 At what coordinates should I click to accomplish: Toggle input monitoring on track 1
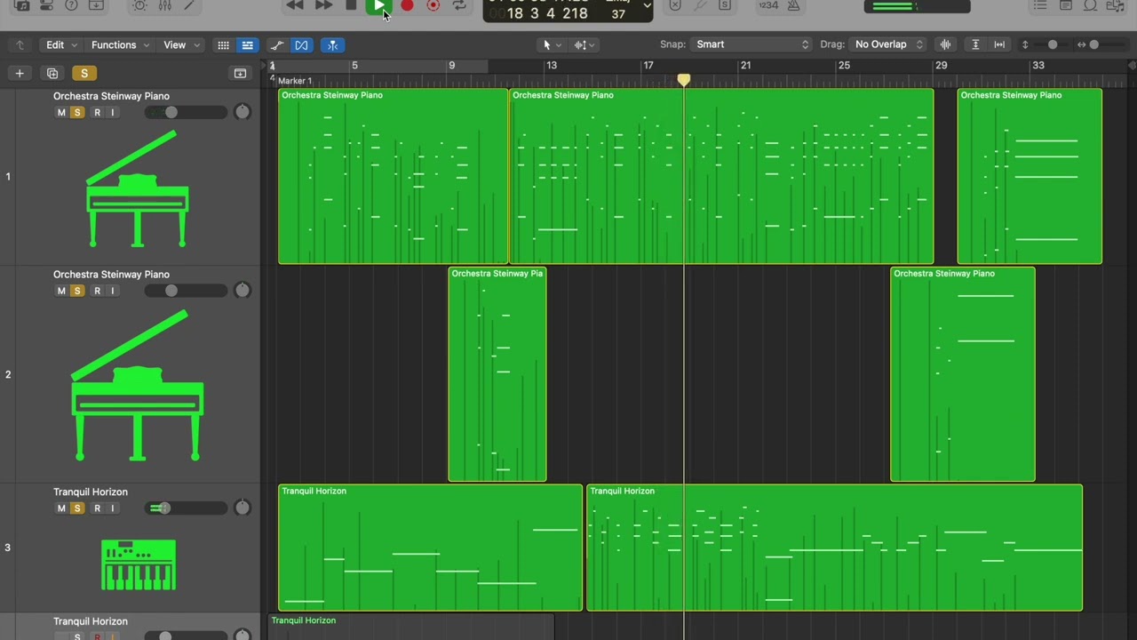point(113,112)
